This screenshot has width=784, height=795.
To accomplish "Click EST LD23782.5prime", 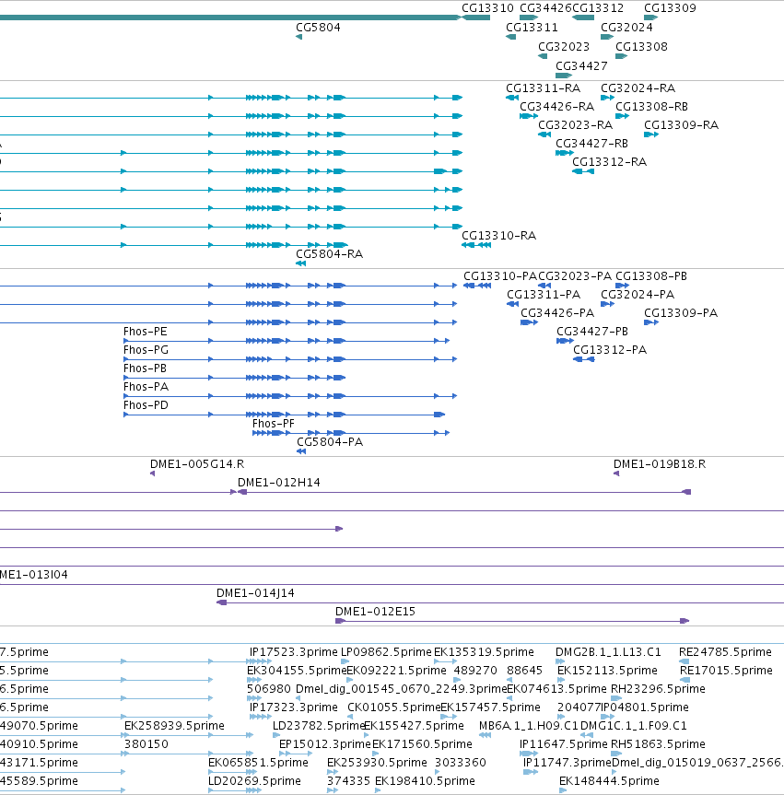I will point(319,726).
